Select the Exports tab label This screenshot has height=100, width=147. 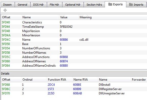click(x=118, y=4)
